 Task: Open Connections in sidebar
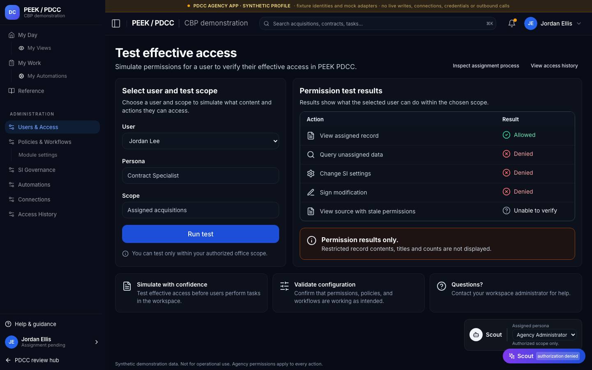pyautogui.click(x=52, y=199)
